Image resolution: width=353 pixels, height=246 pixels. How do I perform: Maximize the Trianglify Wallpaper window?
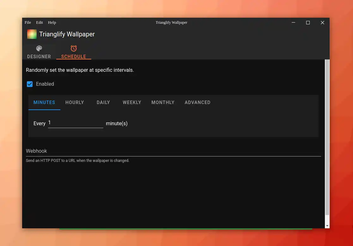(x=308, y=22)
